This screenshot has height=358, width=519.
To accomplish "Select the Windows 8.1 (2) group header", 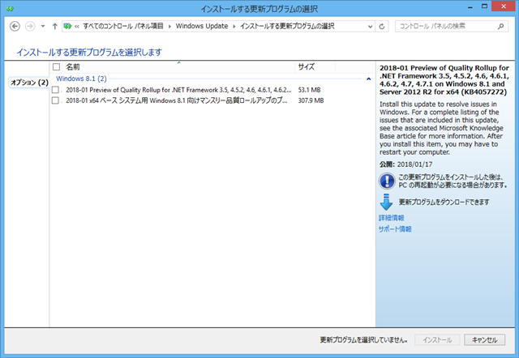I will click(81, 79).
